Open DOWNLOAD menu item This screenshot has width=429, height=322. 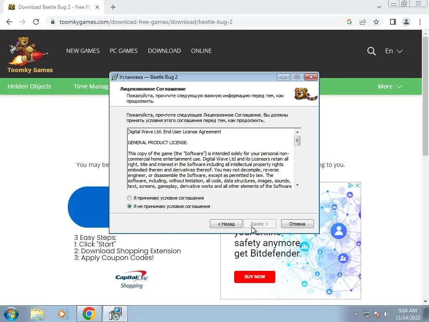pos(164,51)
